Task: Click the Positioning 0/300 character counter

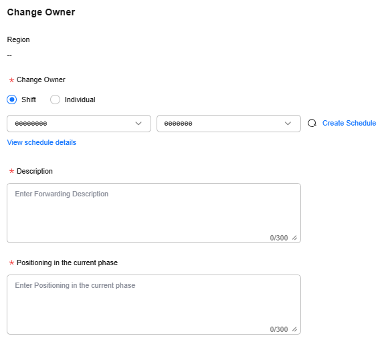Action: (279, 329)
